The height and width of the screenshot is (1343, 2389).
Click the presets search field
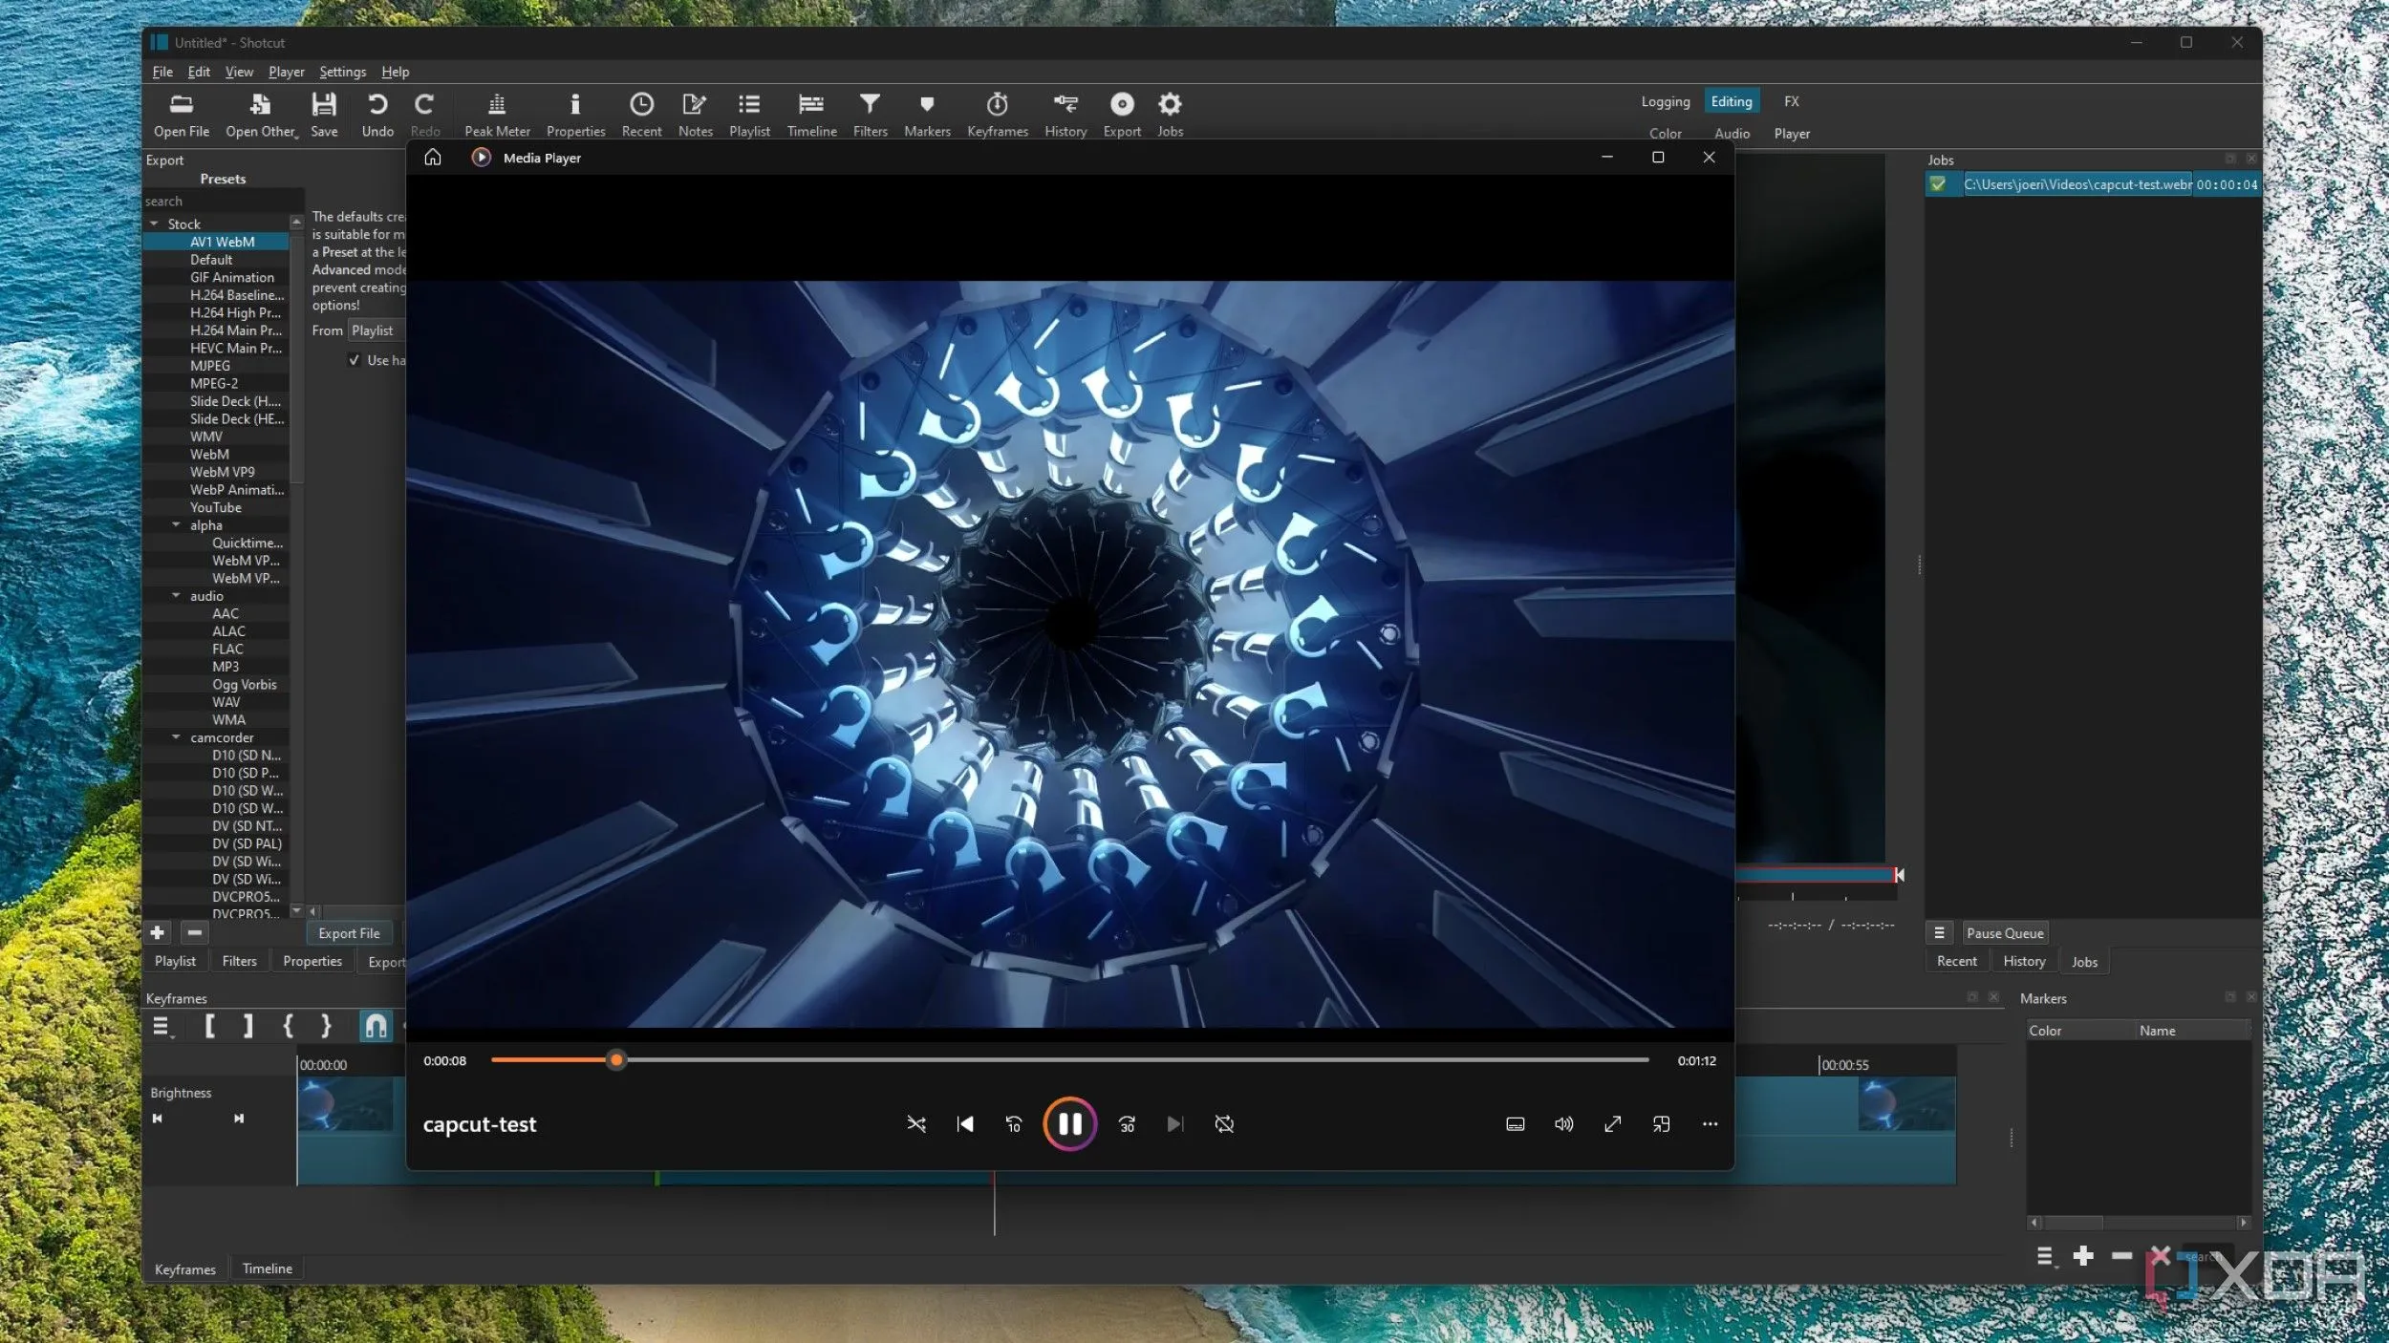coord(223,202)
